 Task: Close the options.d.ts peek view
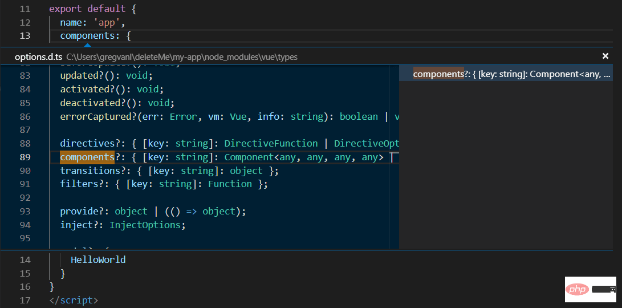coord(605,56)
